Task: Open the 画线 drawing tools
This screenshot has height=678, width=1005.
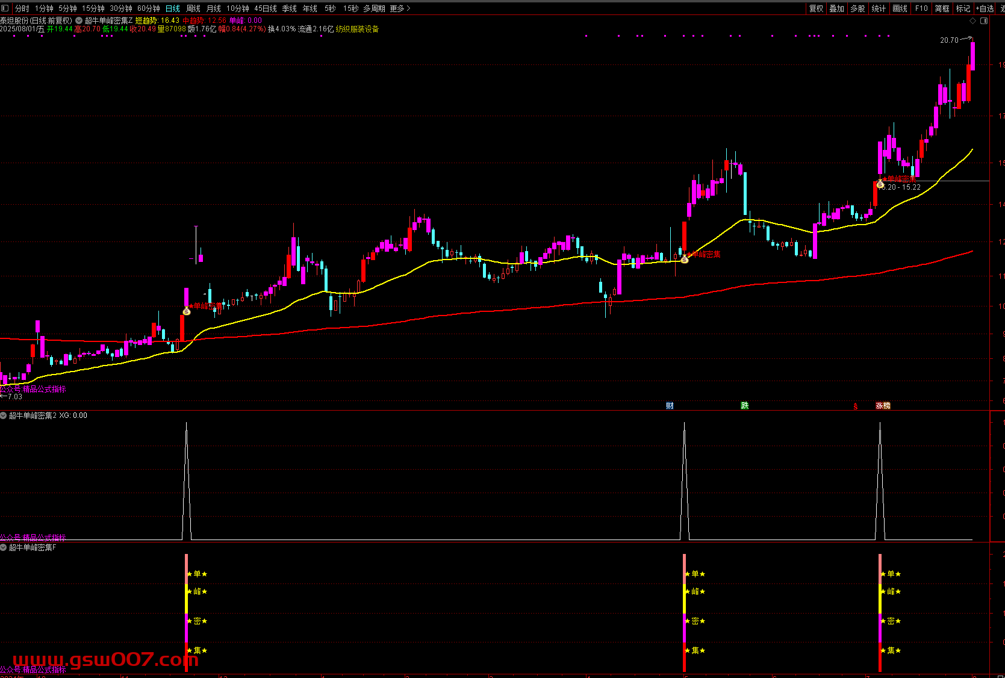Action: [900, 8]
